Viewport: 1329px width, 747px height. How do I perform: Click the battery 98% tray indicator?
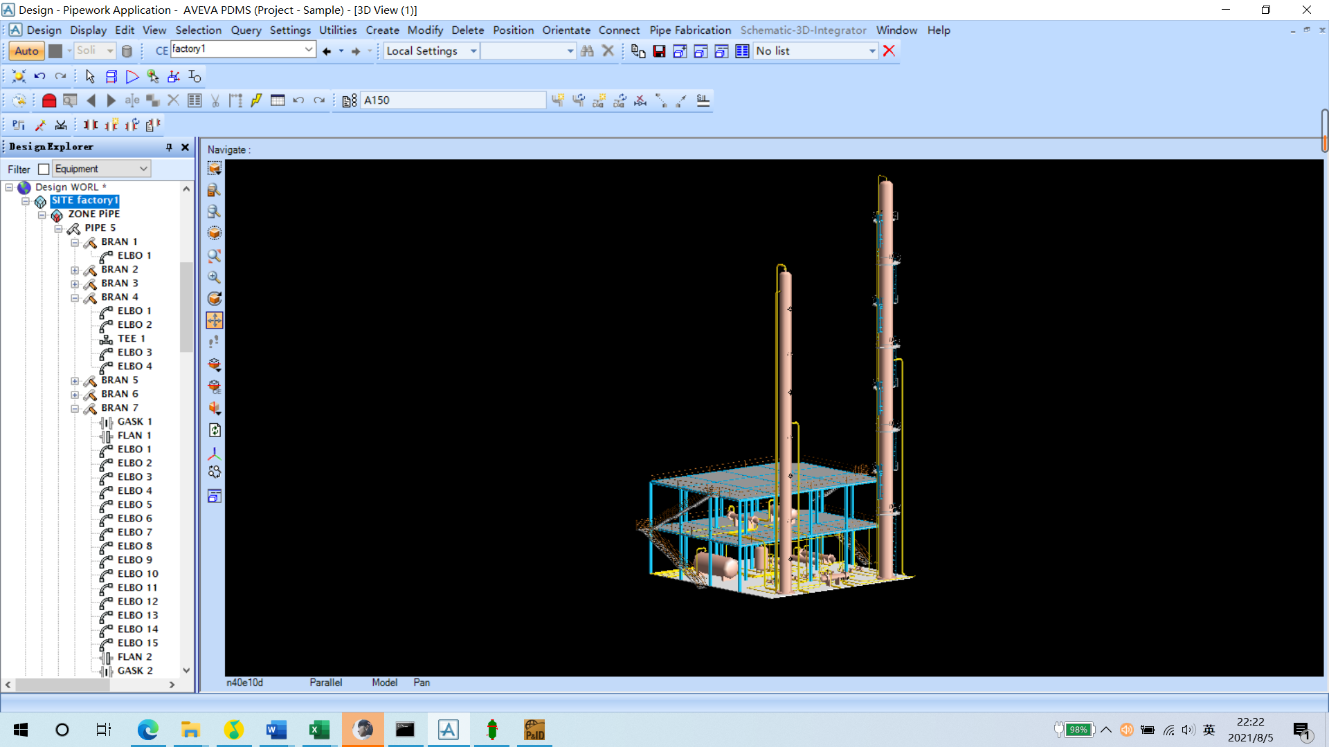(x=1078, y=730)
